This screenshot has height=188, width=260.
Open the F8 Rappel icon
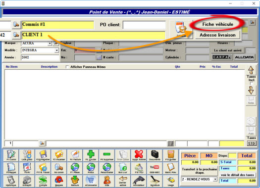pos(11,168)
